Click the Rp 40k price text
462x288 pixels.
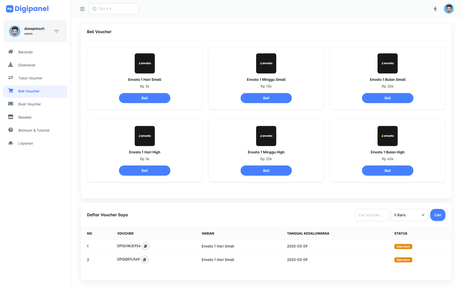click(388, 159)
